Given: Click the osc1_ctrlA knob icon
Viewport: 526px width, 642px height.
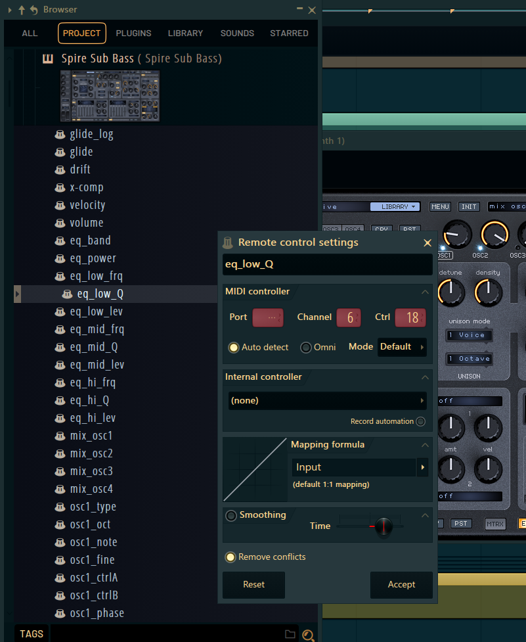Looking at the screenshot, I should [60, 578].
